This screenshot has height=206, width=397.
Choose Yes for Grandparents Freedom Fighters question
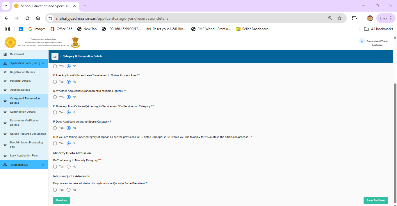55,97
